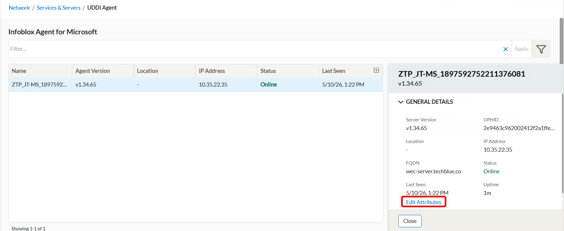Go to the Network breadcrumb

click(19, 8)
